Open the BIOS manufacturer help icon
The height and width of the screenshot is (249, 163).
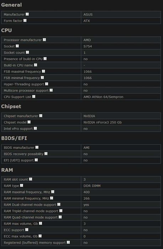(37, 147)
